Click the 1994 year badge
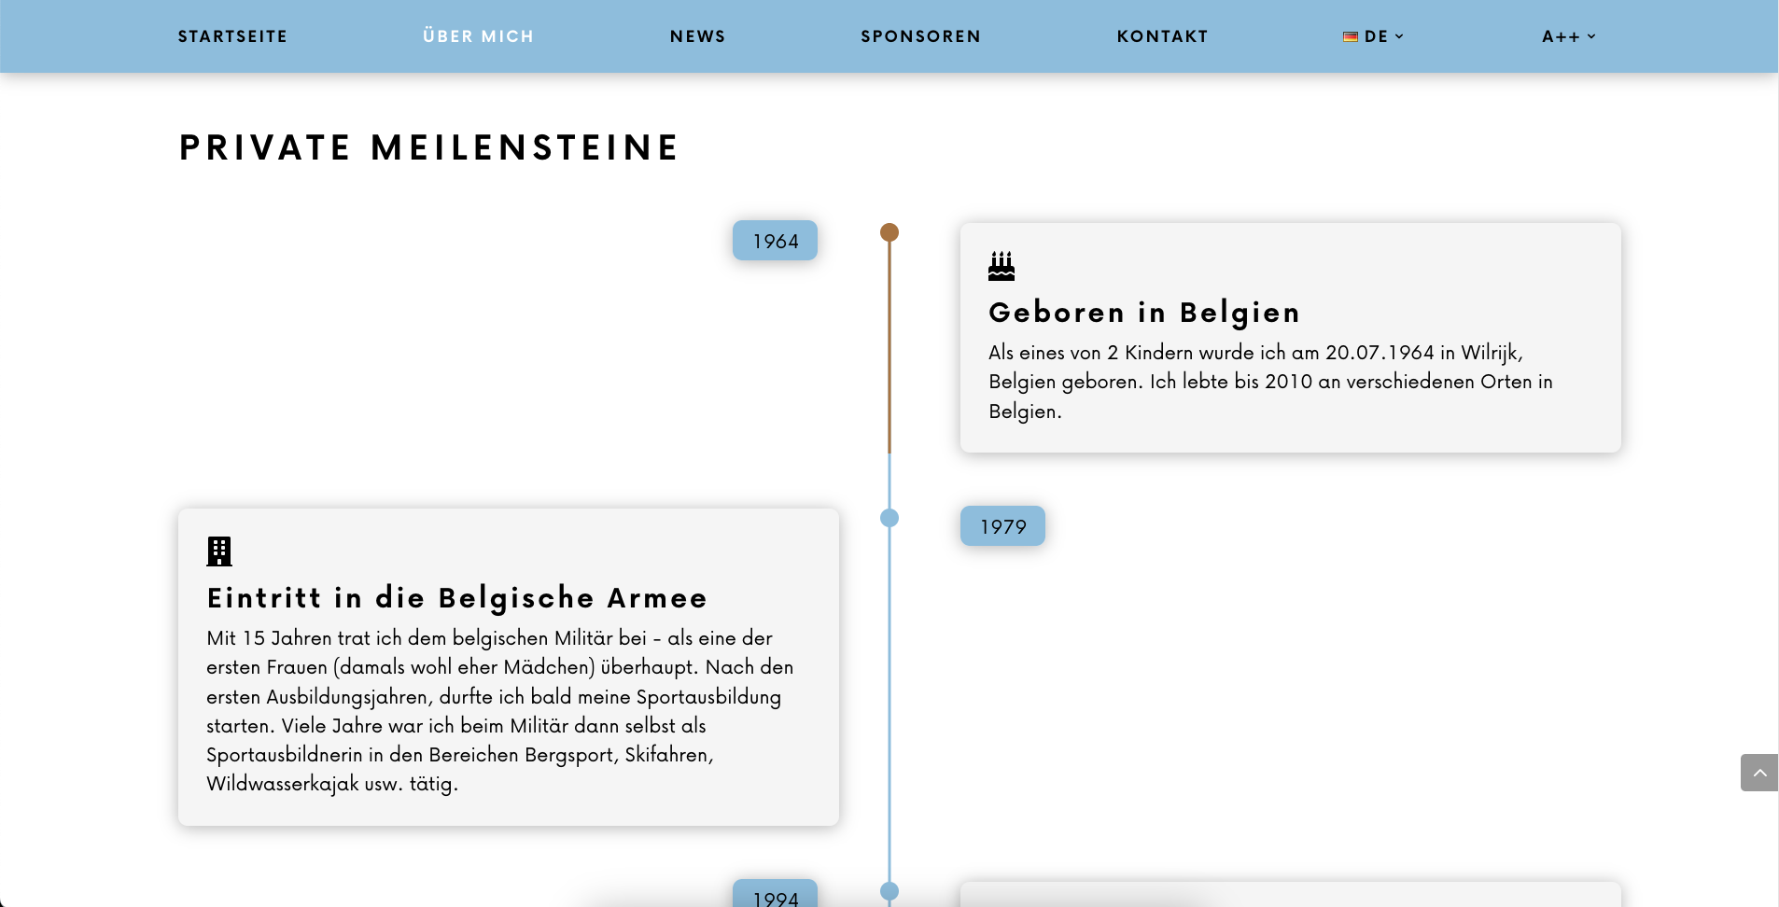This screenshot has height=907, width=1779. [x=775, y=896]
